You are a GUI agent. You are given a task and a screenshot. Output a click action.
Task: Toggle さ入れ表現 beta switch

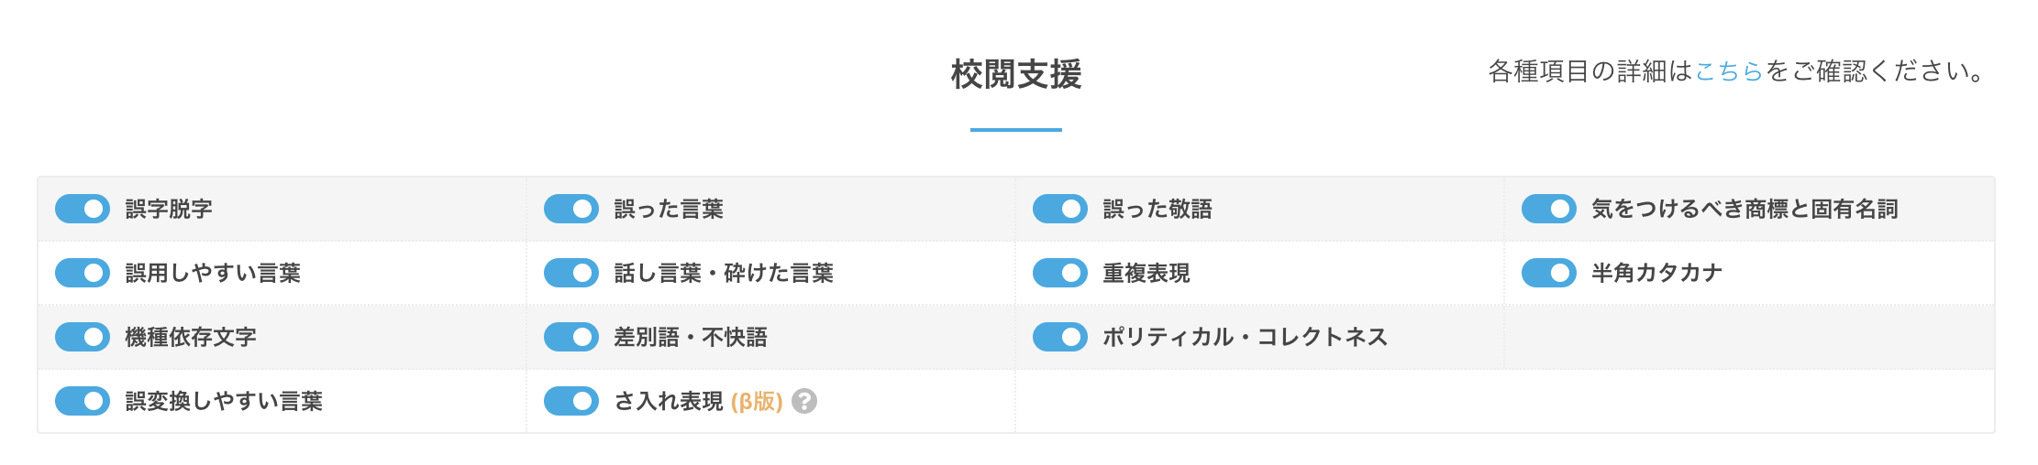pyautogui.click(x=571, y=401)
